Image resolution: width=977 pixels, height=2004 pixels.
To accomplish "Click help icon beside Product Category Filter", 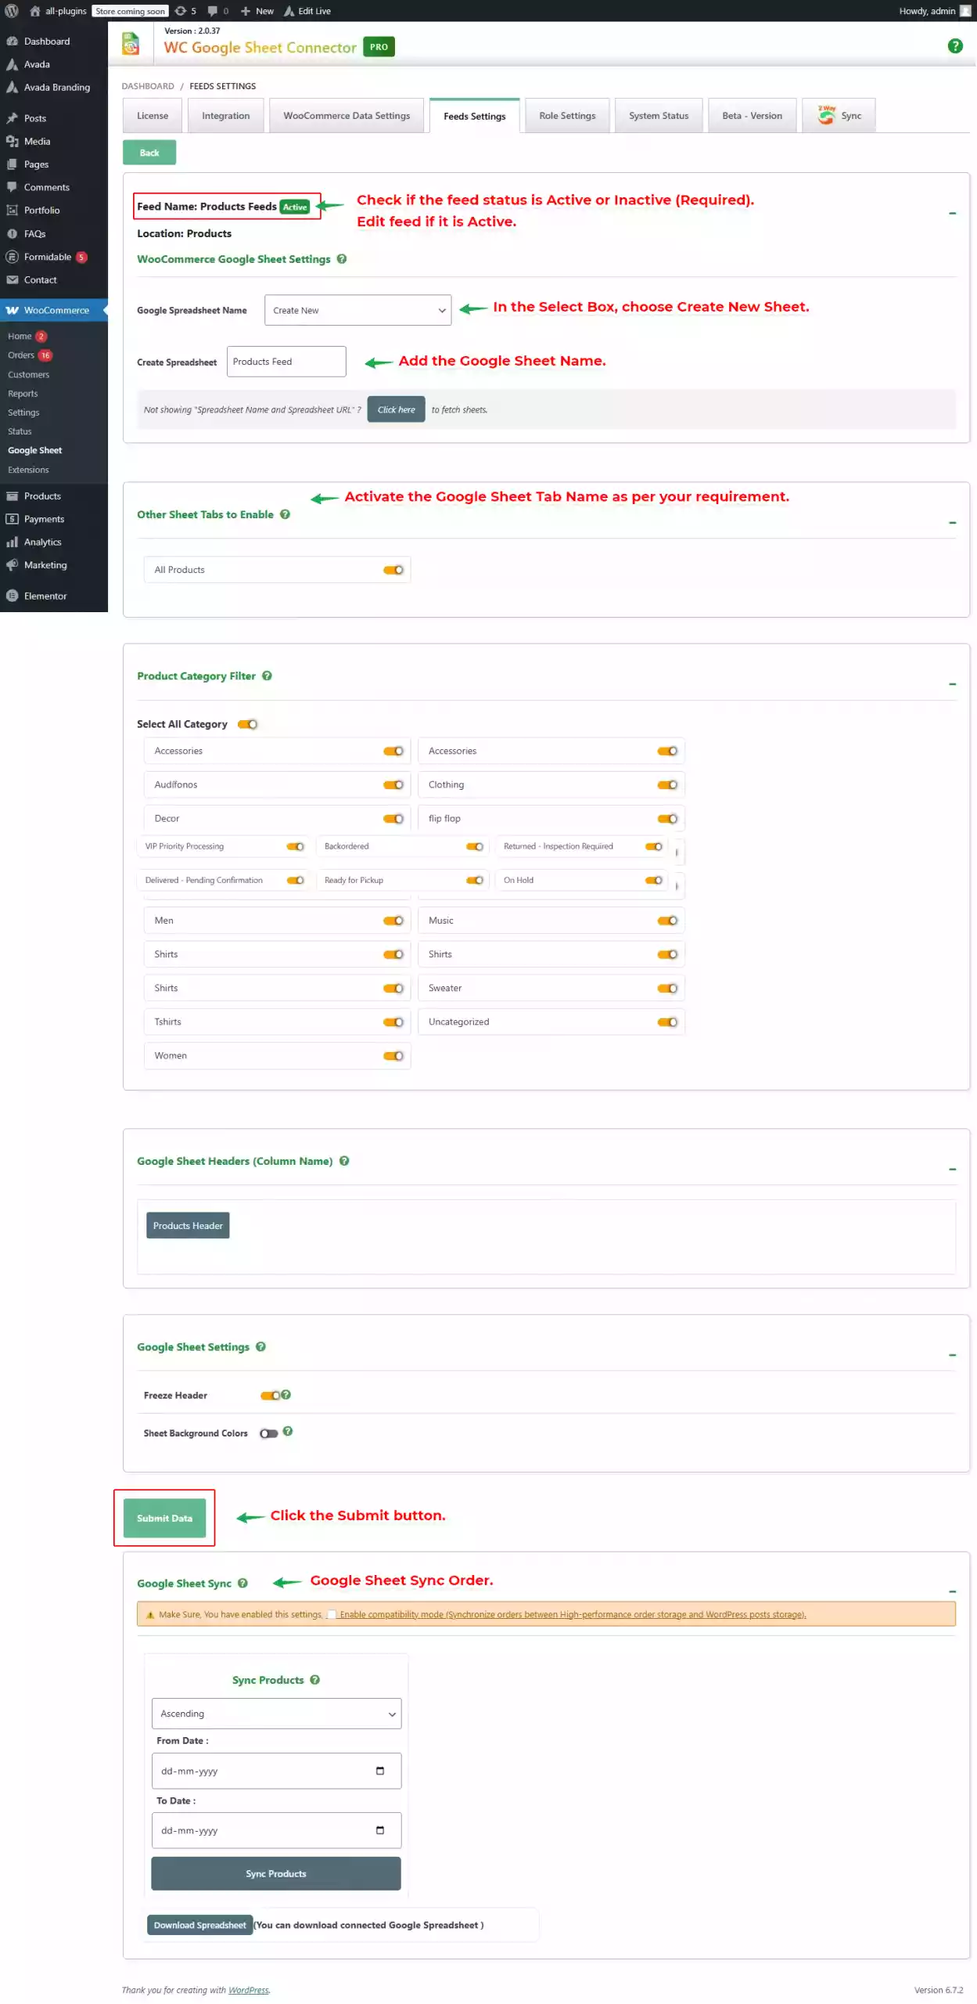I will (267, 676).
